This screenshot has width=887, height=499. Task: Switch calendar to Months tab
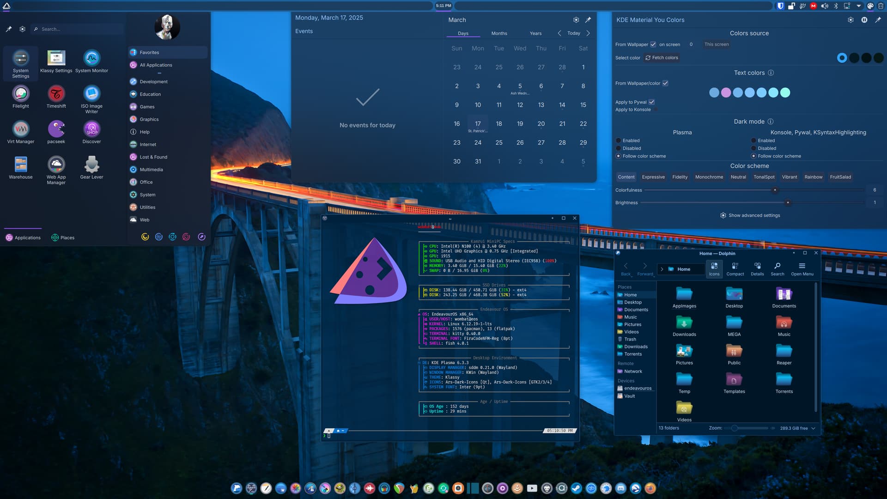tap(499, 33)
